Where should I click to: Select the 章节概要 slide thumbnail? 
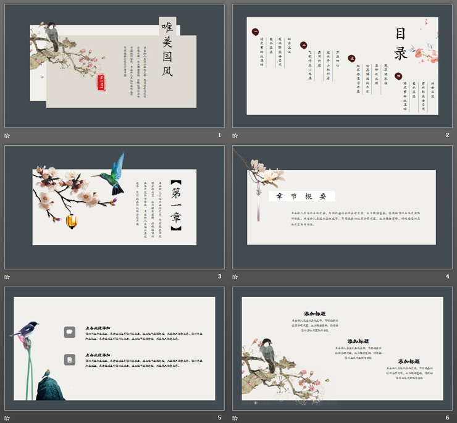(x=342, y=207)
